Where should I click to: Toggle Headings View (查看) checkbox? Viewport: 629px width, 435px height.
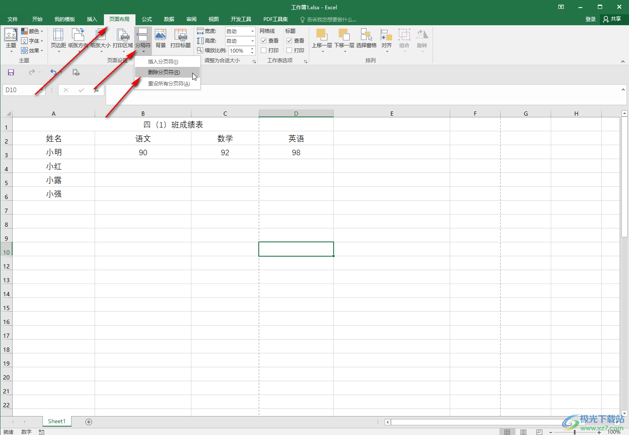click(x=289, y=41)
